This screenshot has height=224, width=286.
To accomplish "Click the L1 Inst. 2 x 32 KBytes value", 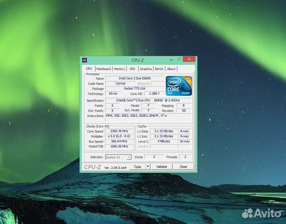I will tap(164, 136).
